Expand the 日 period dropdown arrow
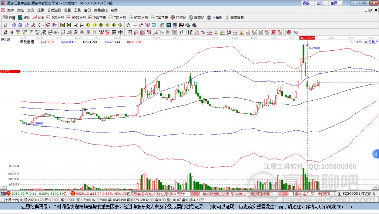The width and height of the screenshot is (379, 214). click(x=9, y=25)
